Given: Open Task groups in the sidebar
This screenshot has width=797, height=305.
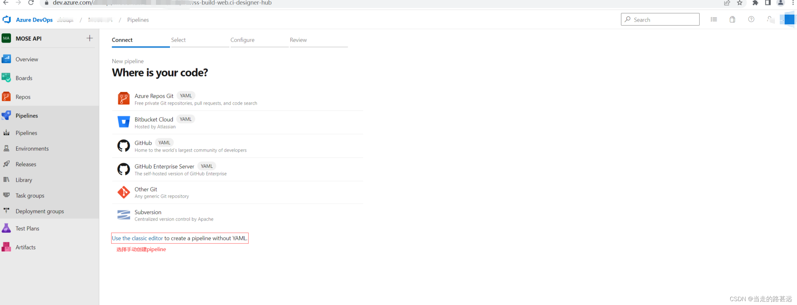Looking at the screenshot, I should tap(30, 195).
